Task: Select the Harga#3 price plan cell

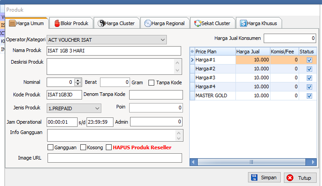Action: coord(215,78)
